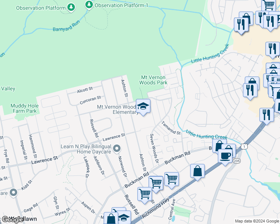280x224 pixels.
Task: Click rightmost shopping cart marker below Buckman Rd
Action: tap(171, 180)
